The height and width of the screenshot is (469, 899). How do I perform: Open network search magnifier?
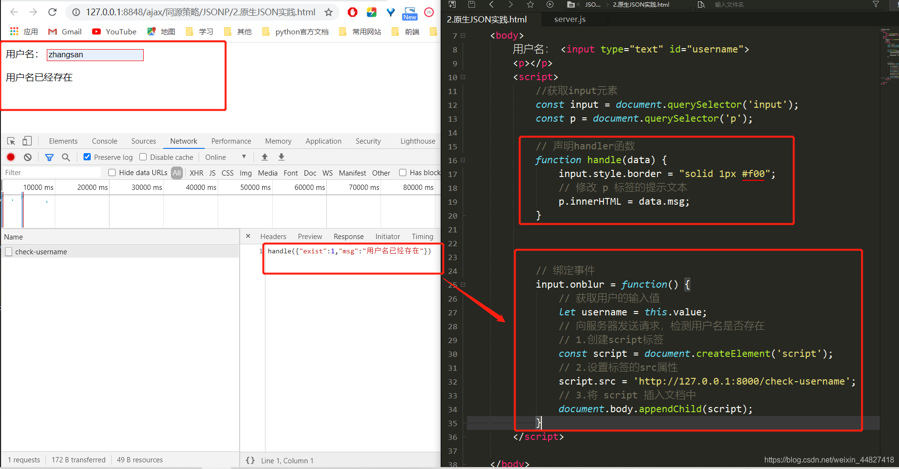point(66,157)
